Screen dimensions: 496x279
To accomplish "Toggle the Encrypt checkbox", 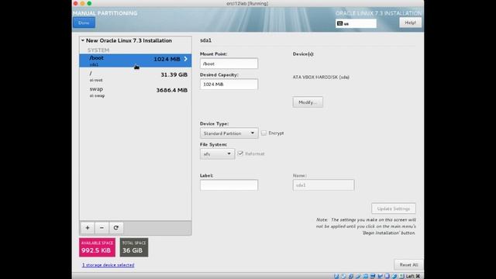I will tap(263, 133).
